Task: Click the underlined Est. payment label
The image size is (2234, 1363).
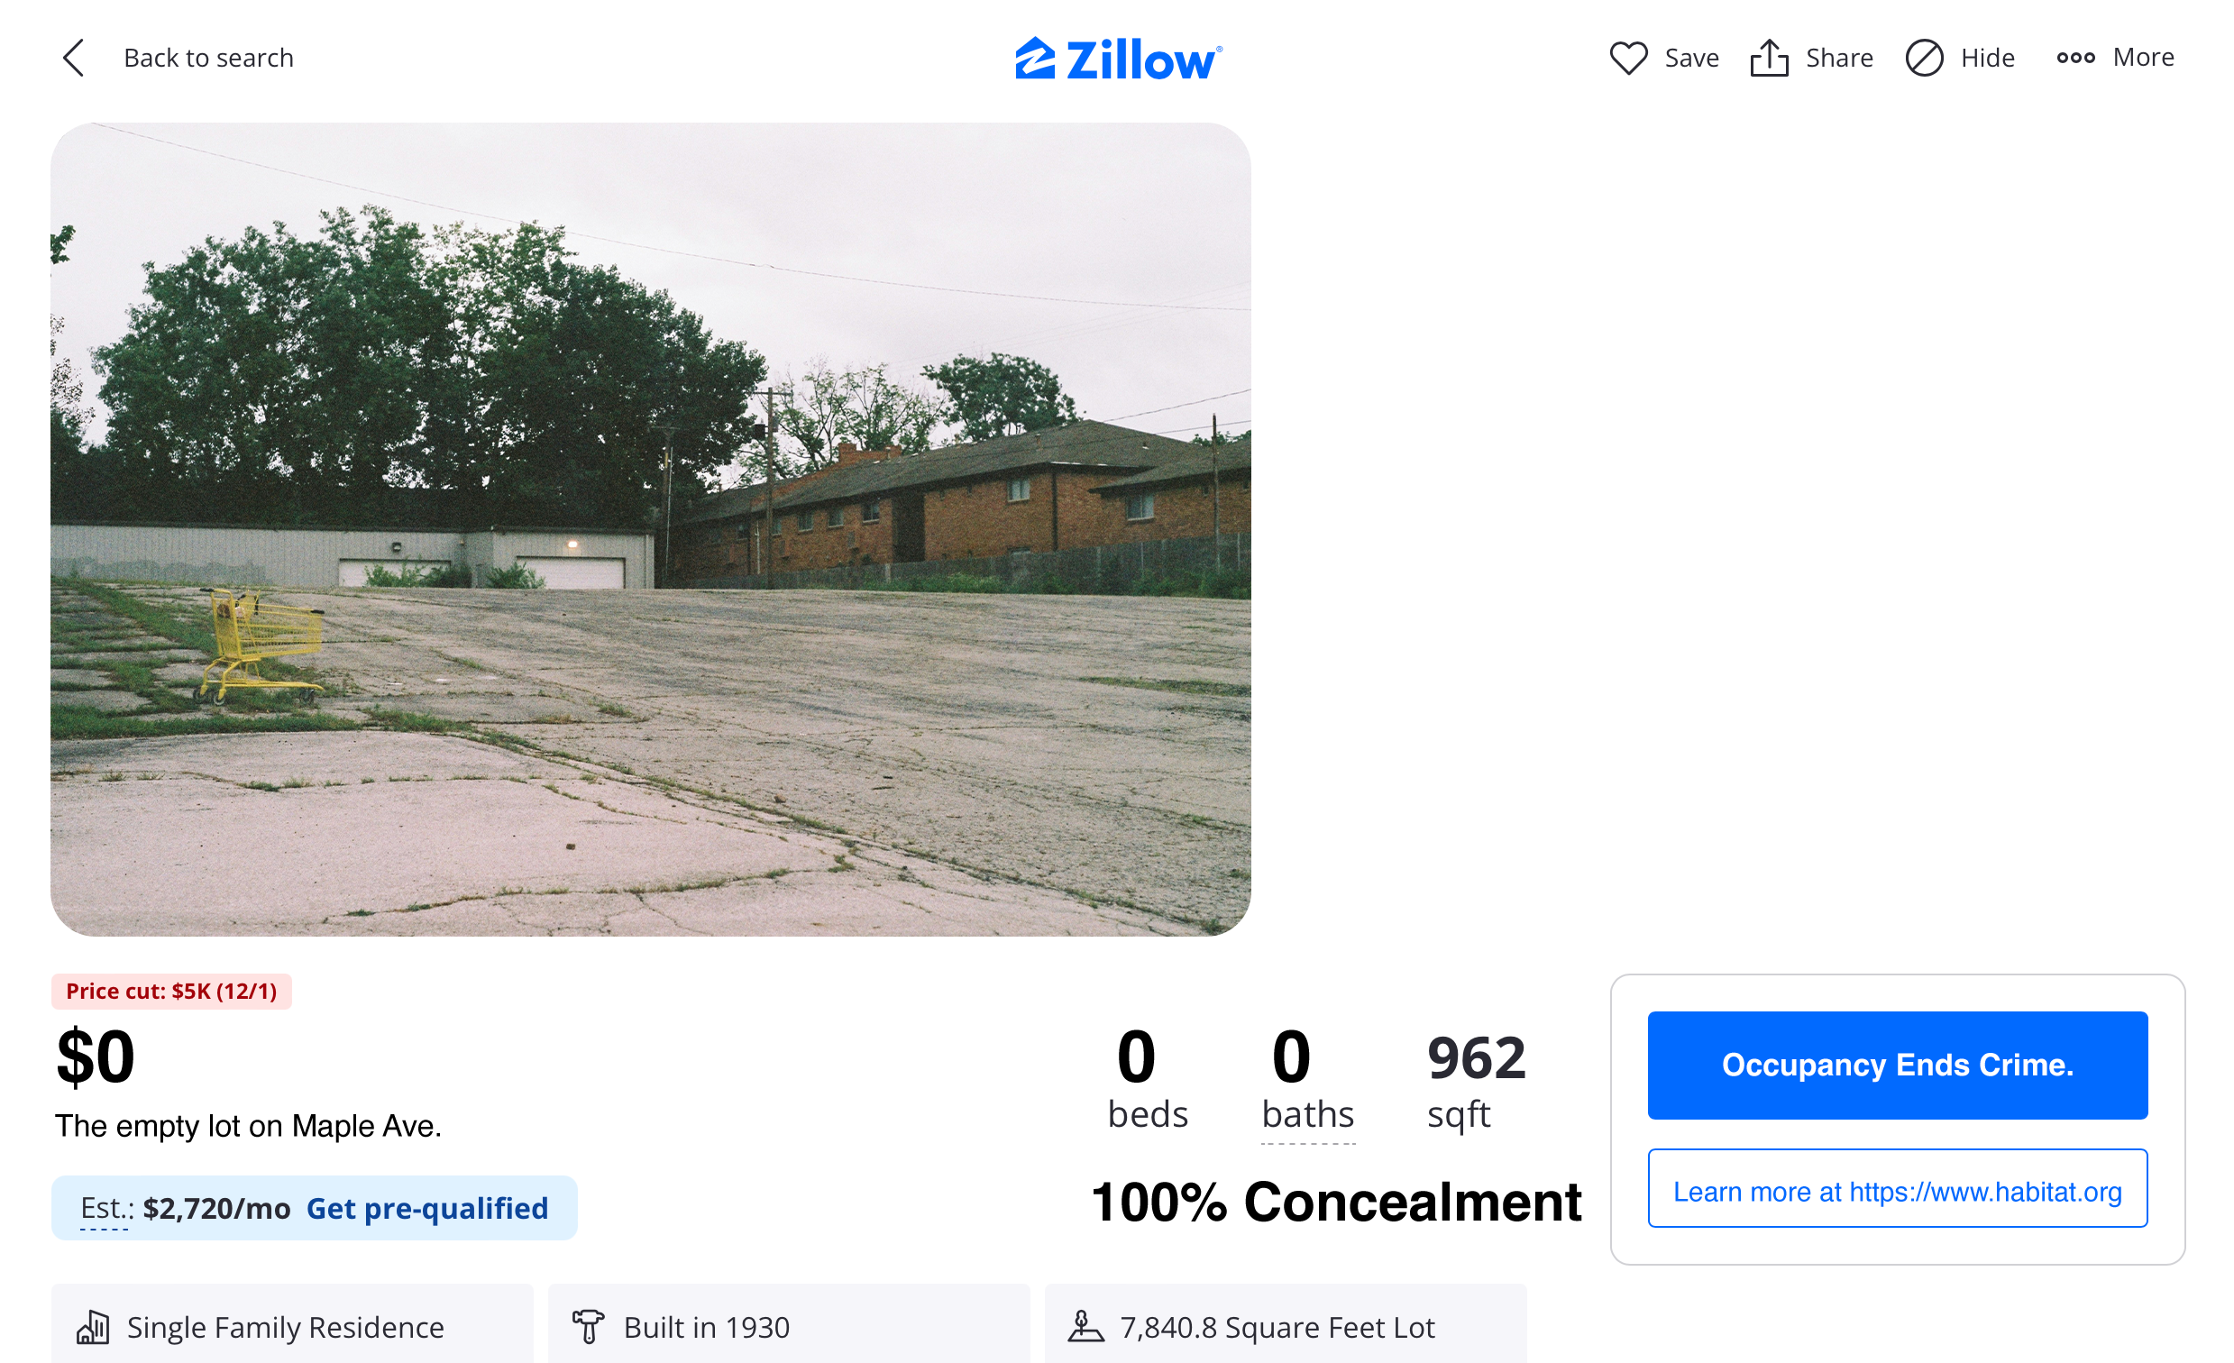Action: pos(106,1208)
